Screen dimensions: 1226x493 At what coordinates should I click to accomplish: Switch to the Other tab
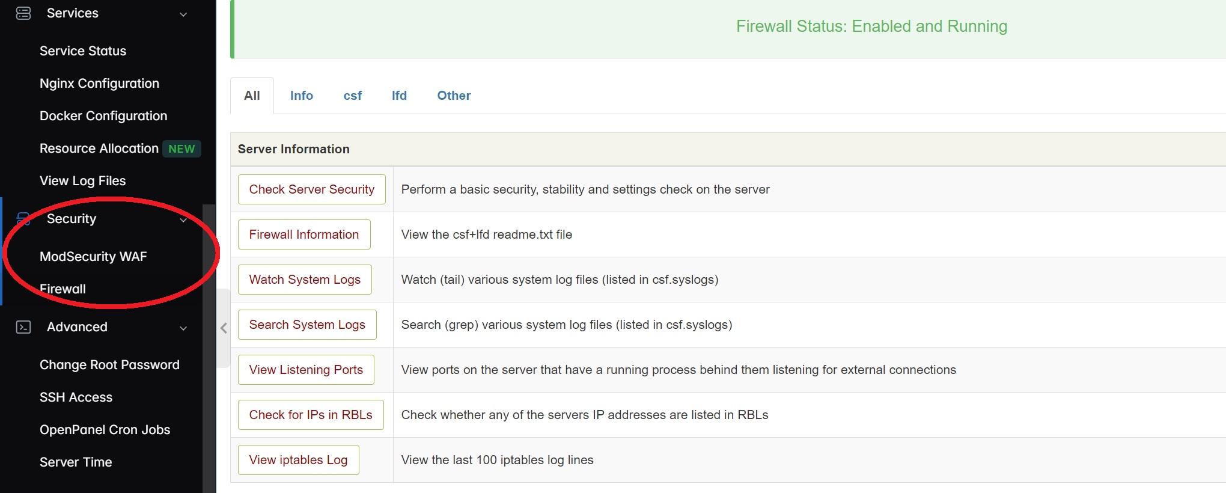[x=454, y=96]
